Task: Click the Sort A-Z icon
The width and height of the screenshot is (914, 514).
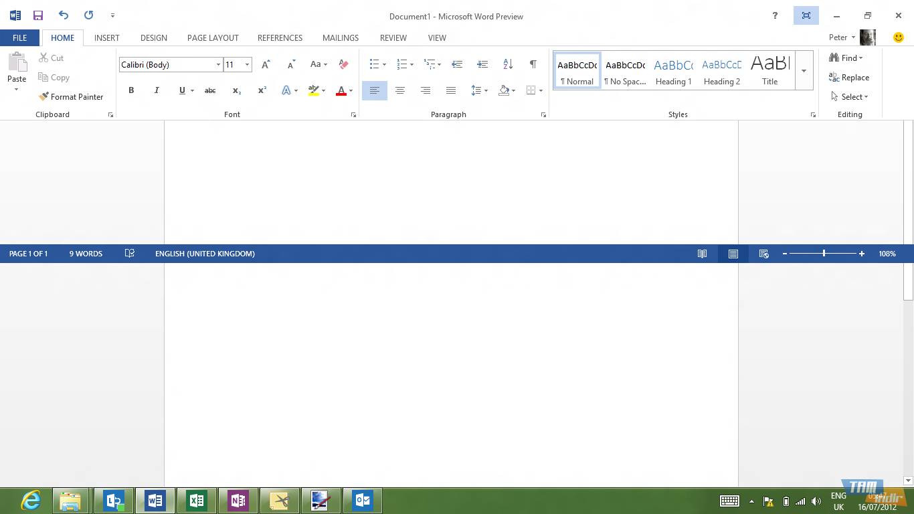Action: [x=508, y=65]
